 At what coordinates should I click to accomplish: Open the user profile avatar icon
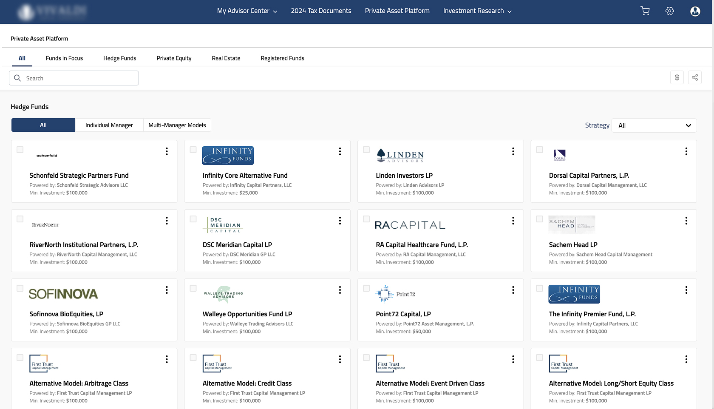click(695, 11)
